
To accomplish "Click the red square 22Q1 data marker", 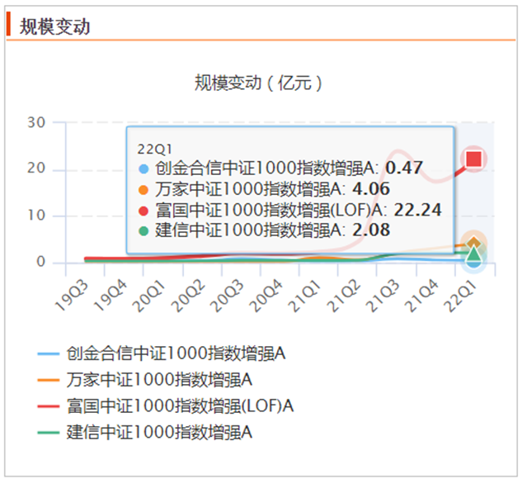I will coord(473,159).
